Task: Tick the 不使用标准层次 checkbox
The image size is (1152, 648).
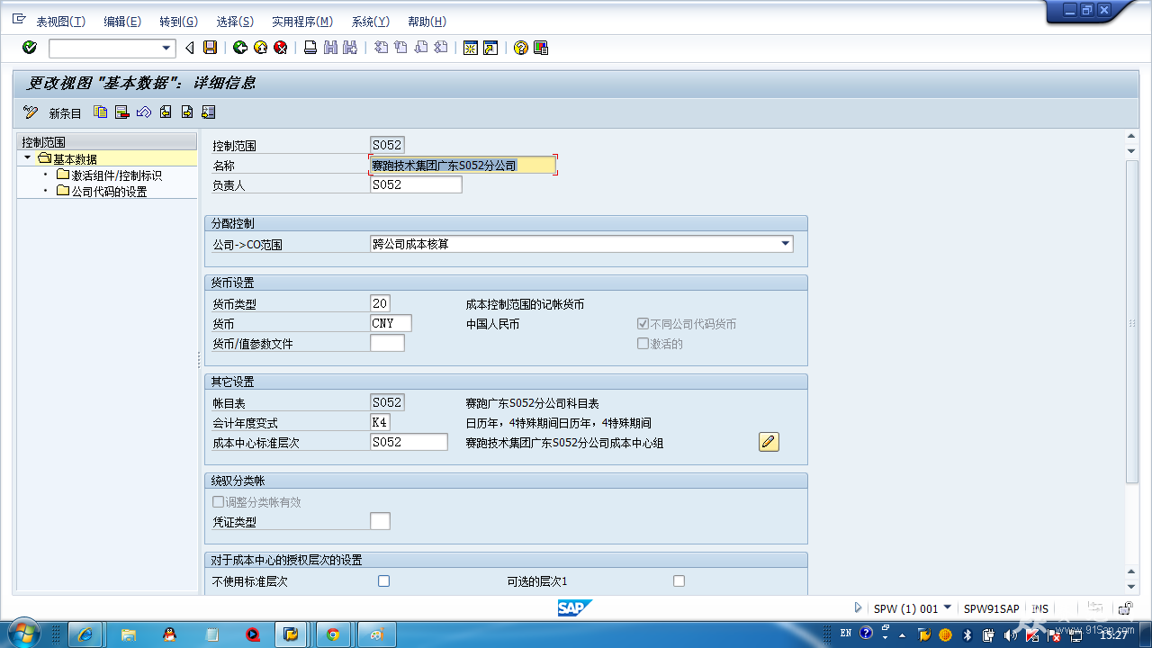Action: pyautogui.click(x=384, y=581)
